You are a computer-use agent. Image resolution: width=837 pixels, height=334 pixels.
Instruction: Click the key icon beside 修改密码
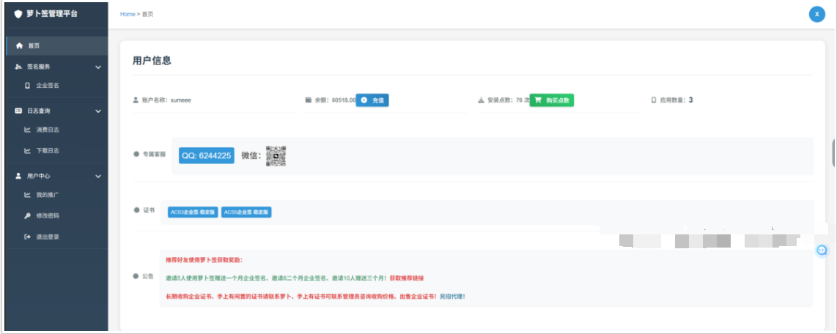coord(27,216)
